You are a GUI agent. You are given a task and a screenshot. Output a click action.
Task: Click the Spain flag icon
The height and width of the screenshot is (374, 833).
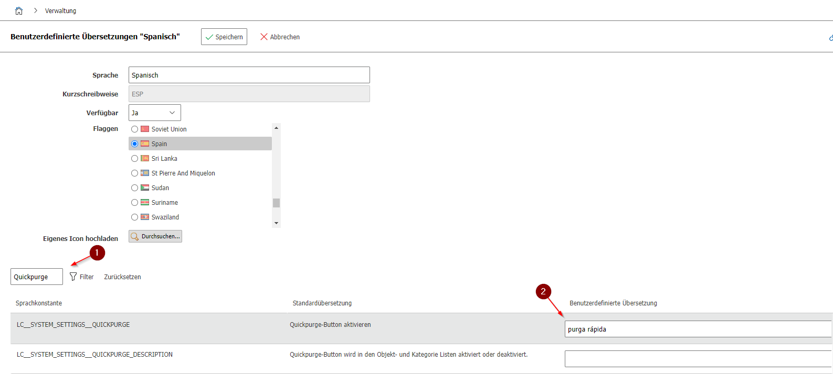[145, 144]
